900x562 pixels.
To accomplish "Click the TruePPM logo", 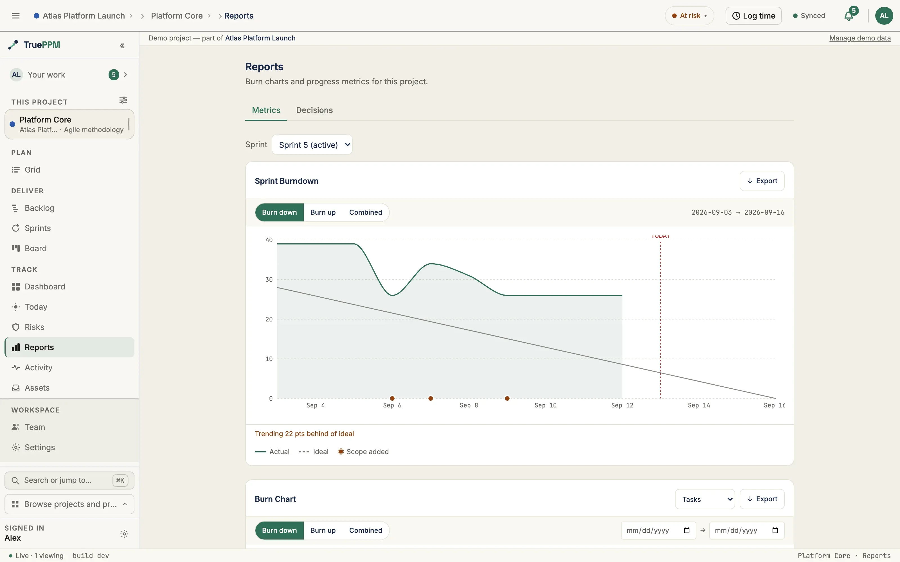I will 34,45.
